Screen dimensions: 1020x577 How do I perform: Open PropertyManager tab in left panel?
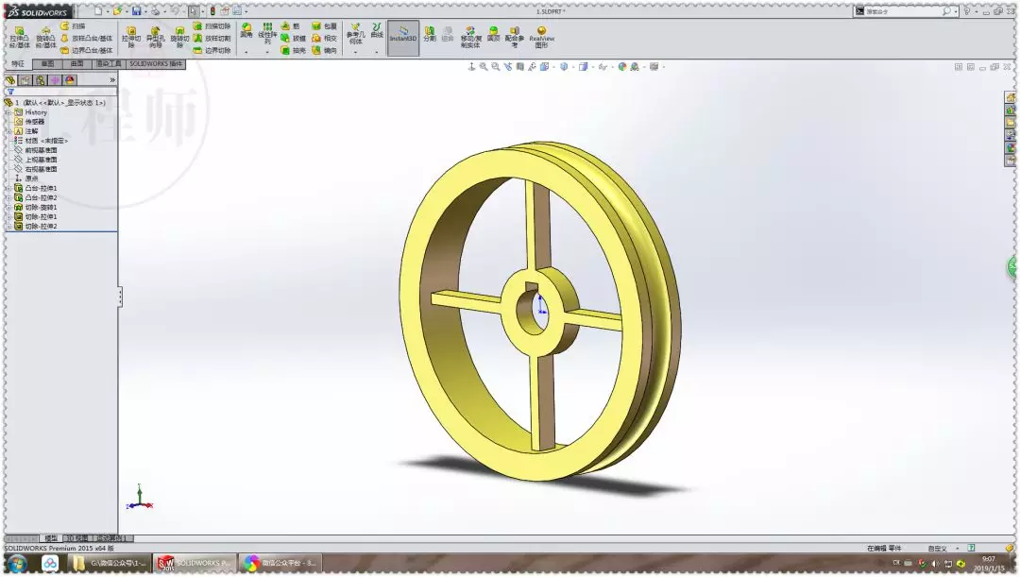25,80
